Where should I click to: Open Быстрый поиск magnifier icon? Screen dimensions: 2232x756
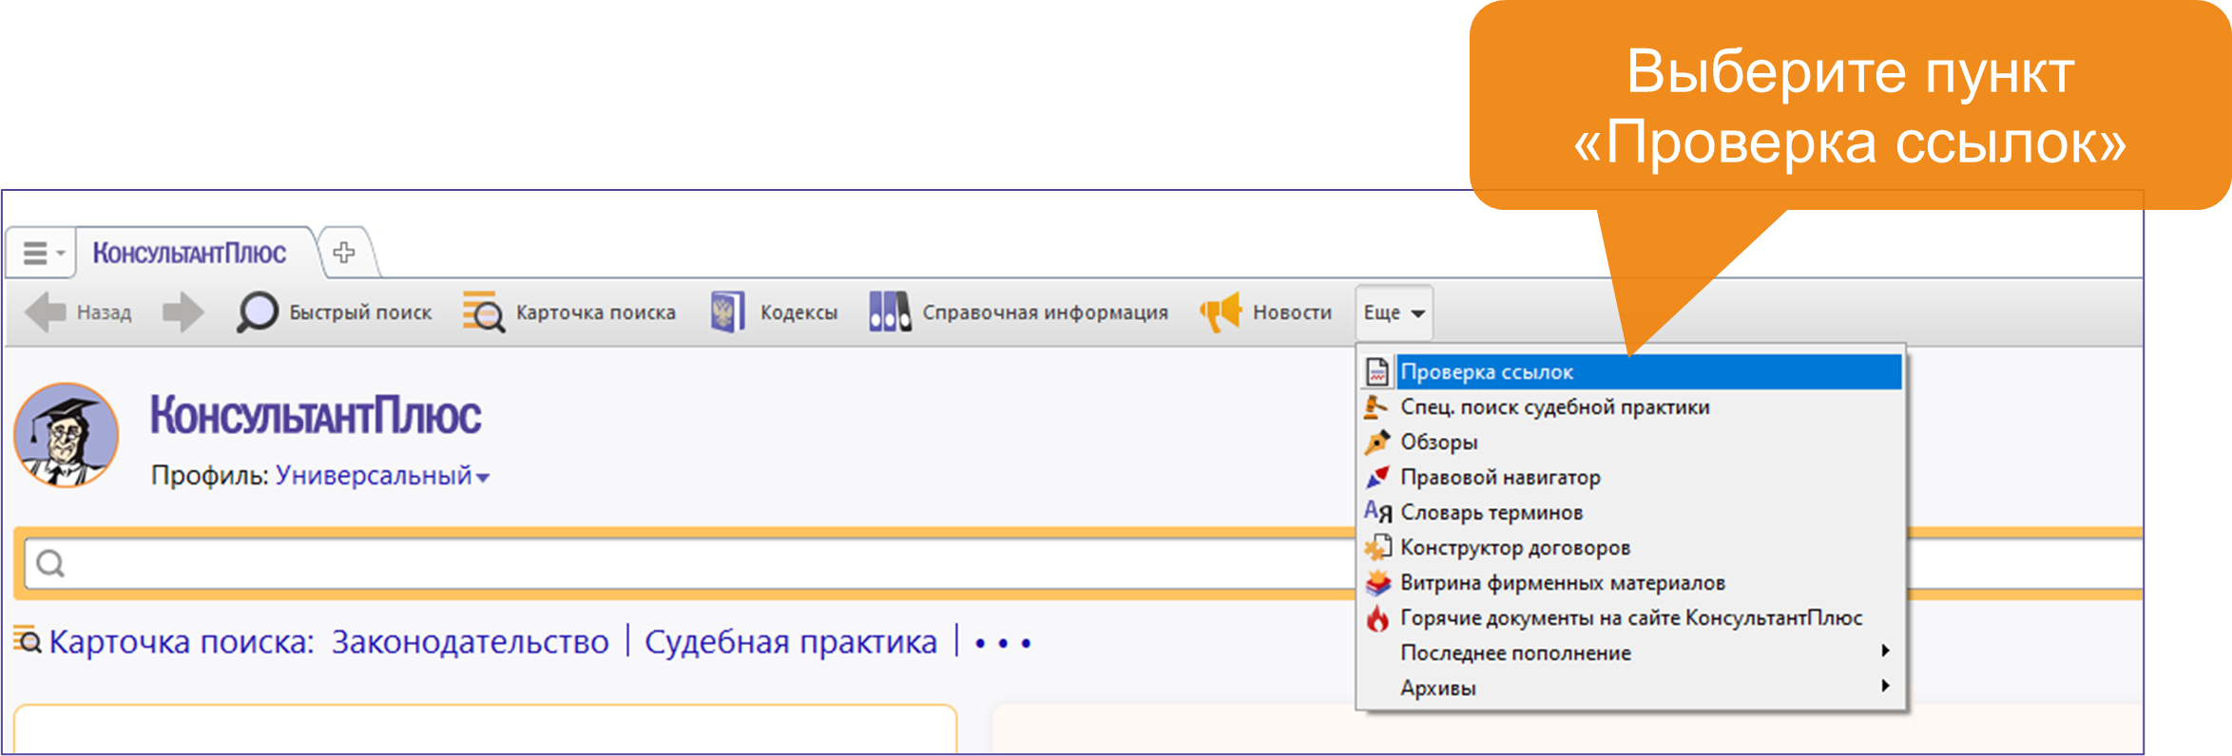257,312
